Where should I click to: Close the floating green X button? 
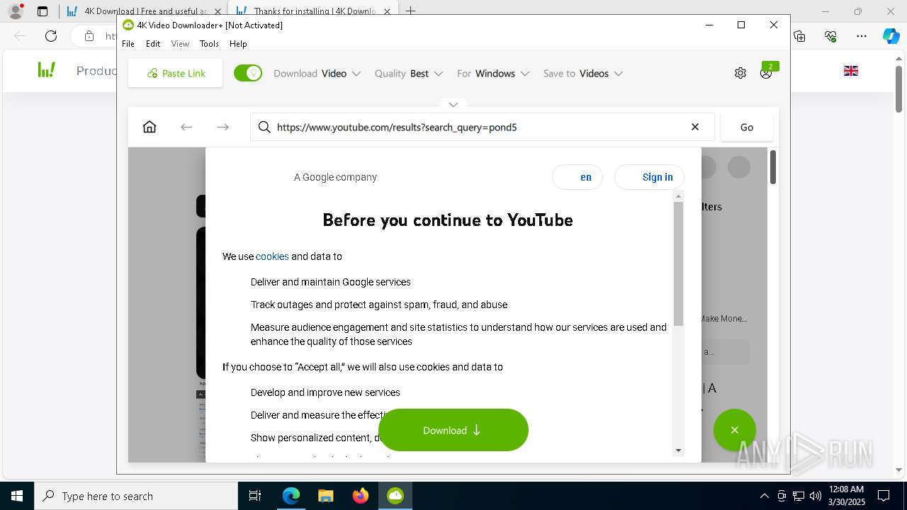pos(735,430)
